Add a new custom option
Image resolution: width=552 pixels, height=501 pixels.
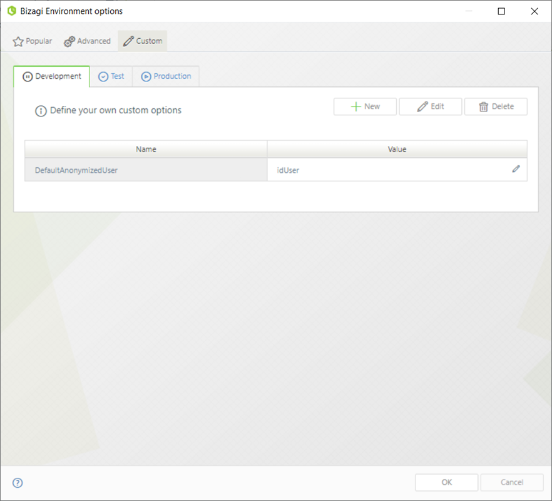[365, 106]
